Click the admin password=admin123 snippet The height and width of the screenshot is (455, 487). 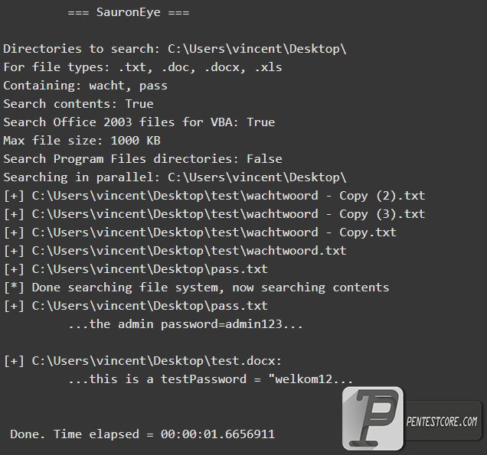[x=185, y=324]
